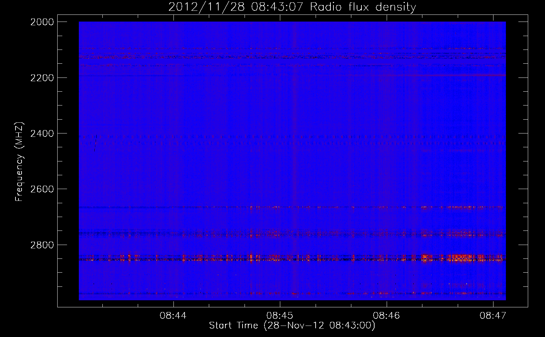545x337 pixels.
Task: Click the 'Start Time (28-Nov-12 08:43:00)' label
Action: tap(292, 326)
